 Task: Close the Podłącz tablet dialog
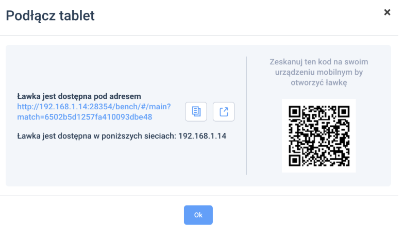coord(387,12)
